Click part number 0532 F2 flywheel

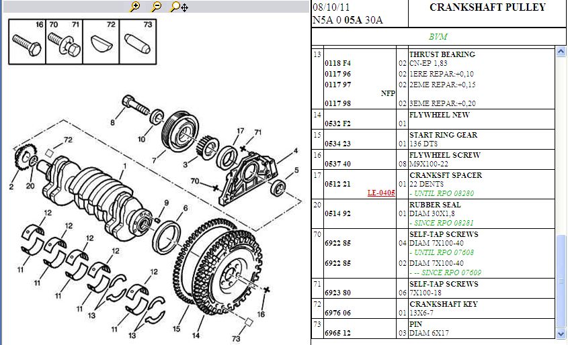click(337, 124)
